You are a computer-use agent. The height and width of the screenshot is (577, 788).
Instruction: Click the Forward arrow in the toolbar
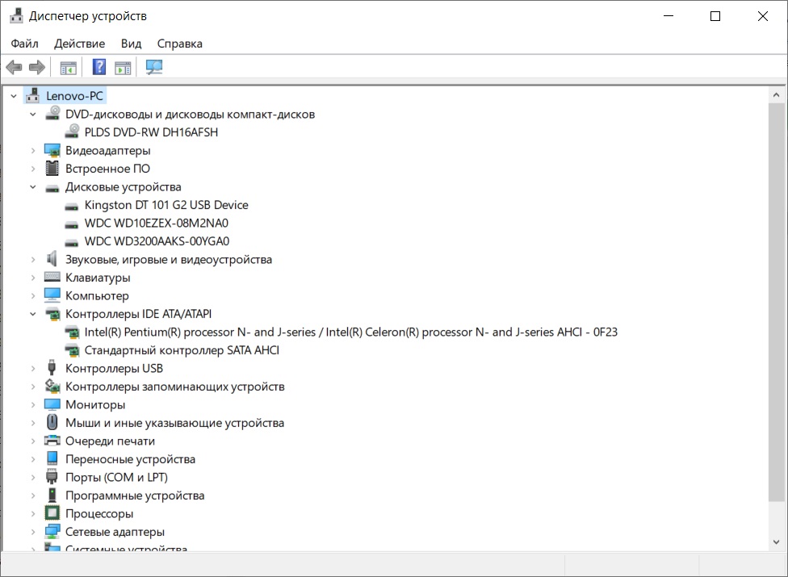pos(36,68)
